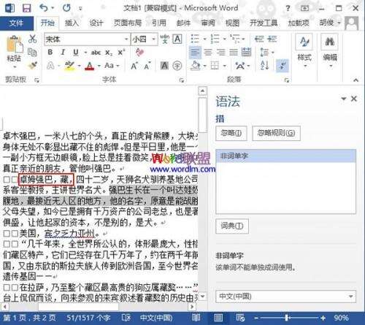
Task: Click the Sort A-Z paragraph icon
Action: [264, 65]
